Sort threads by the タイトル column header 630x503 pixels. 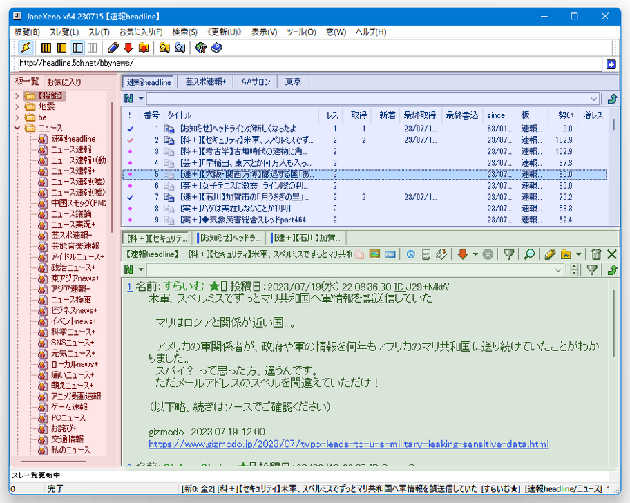[x=241, y=115]
